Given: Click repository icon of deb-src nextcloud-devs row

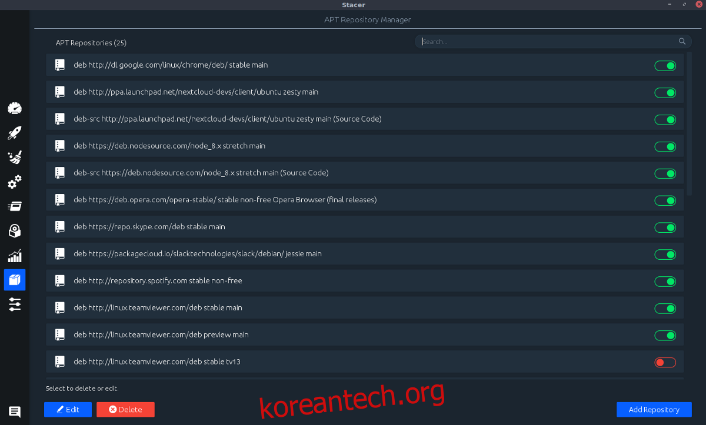Looking at the screenshot, I should point(59,119).
